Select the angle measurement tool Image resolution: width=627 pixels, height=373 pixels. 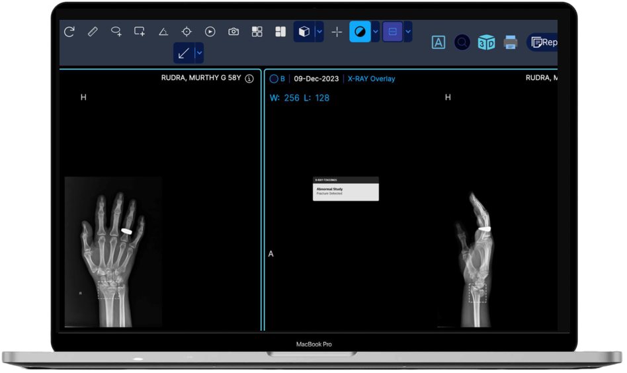click(163, 32)
